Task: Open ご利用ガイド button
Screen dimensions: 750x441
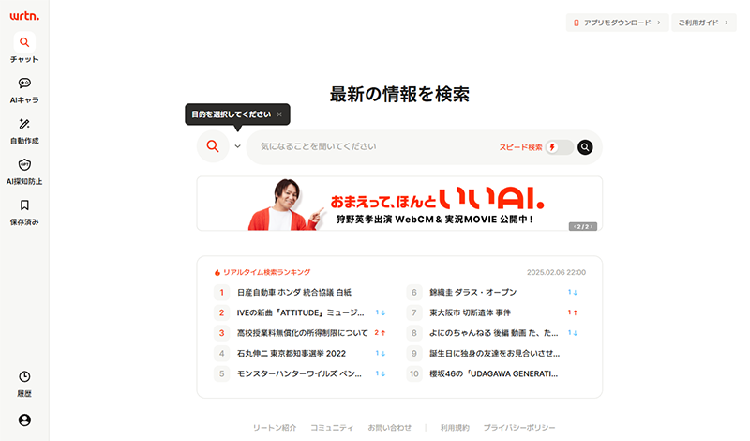Action: pyautogui.click(x=704, y=23)
